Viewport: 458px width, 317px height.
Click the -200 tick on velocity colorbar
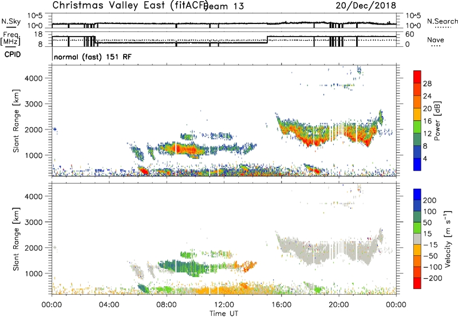pyautogui.click(x=432, y=278)
